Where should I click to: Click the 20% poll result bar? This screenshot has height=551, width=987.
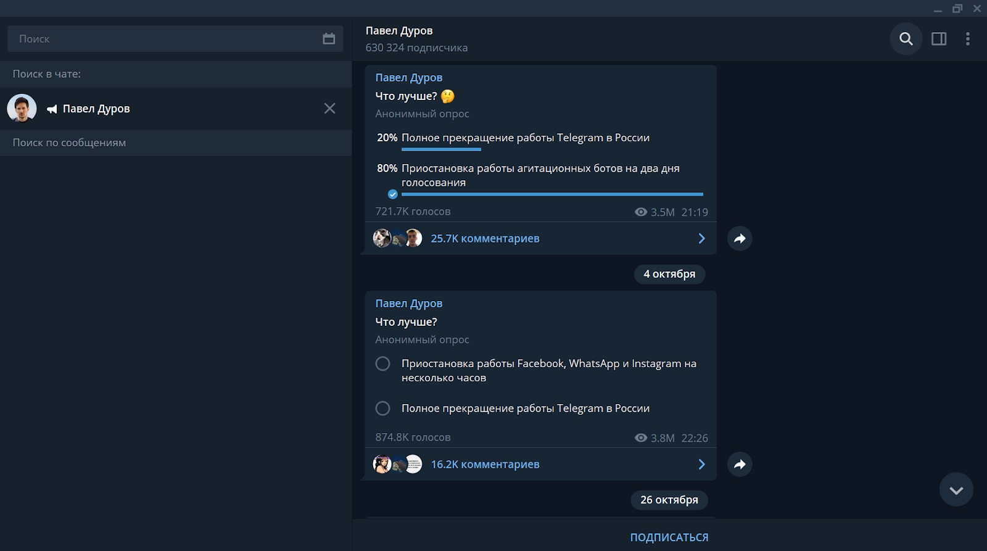coord(441,149)
